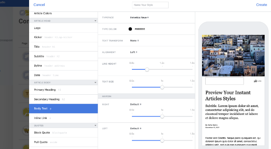Select the Inline Link item

[x=63, y=118]
